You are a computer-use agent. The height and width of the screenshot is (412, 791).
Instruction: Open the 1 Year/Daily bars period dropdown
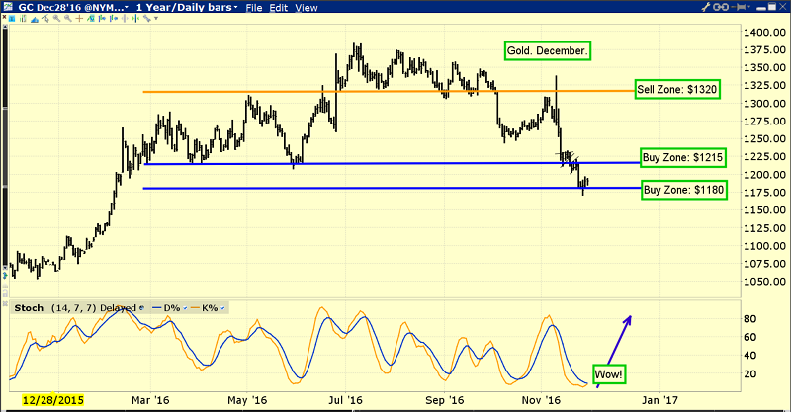pos(187,8)
